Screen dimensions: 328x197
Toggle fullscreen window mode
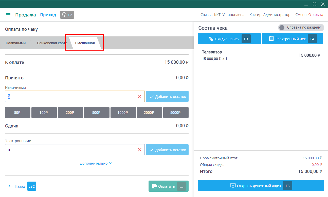315,4
